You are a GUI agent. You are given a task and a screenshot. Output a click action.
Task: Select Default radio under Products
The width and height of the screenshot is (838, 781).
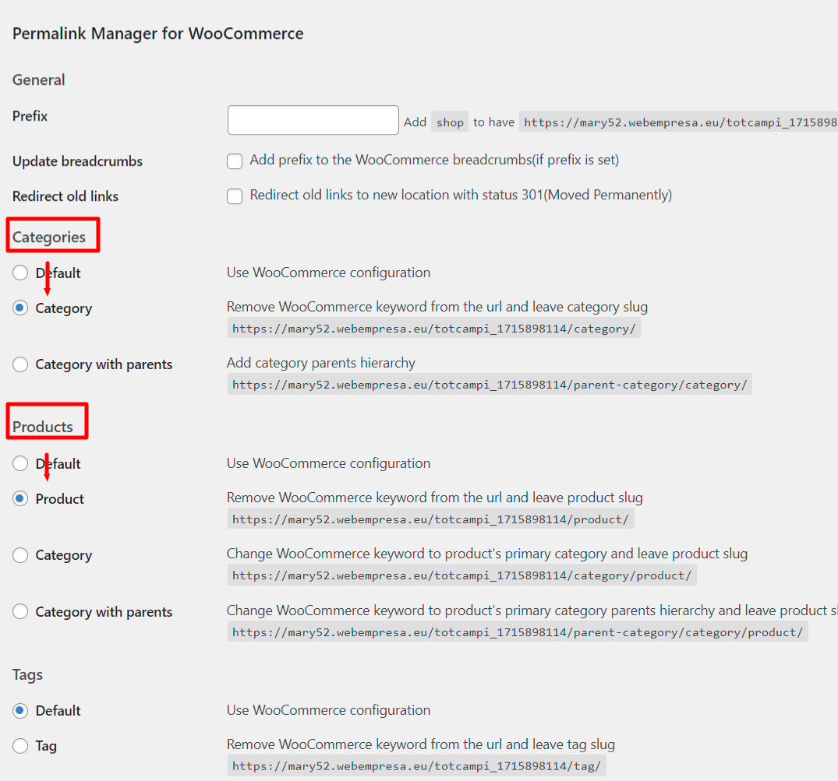[x=20, y=463]
